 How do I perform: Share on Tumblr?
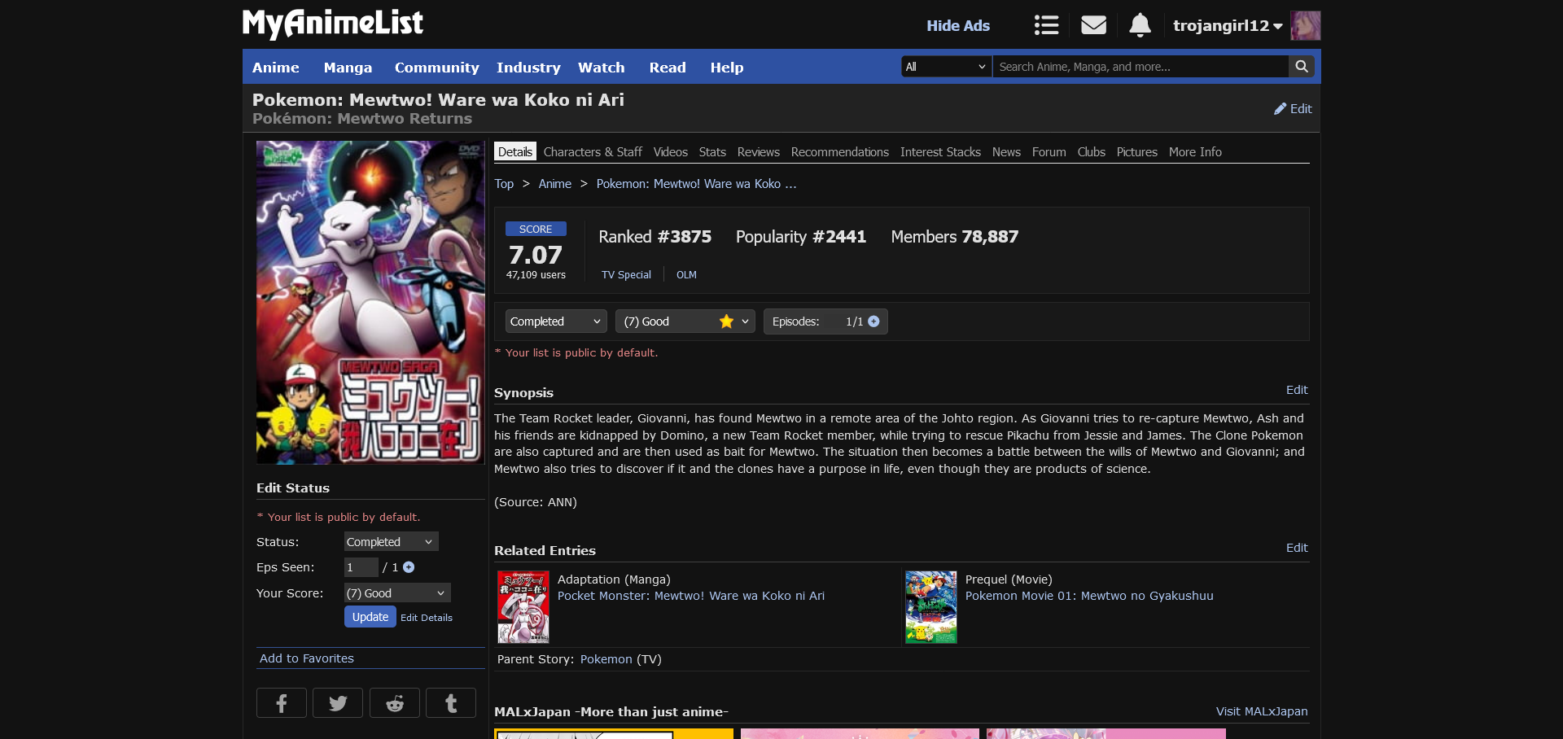pyautogui.click(x=451, y=703)
